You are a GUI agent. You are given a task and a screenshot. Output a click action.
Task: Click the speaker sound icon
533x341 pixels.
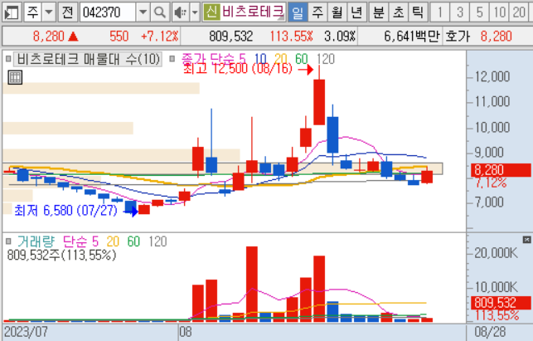(x=181, y=12)
